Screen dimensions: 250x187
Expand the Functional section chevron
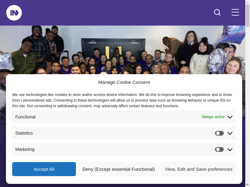click(x=230, y=117)
